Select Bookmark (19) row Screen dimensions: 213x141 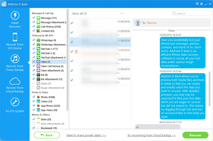49,128
